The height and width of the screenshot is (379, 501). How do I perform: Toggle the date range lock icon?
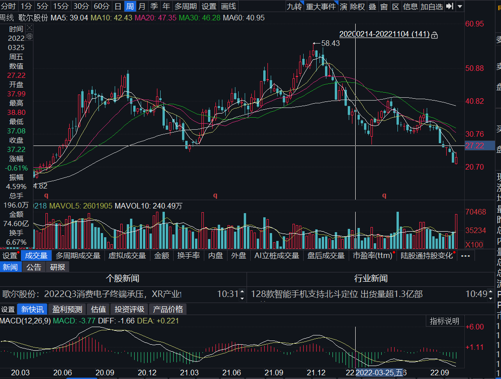coord(434,35)
